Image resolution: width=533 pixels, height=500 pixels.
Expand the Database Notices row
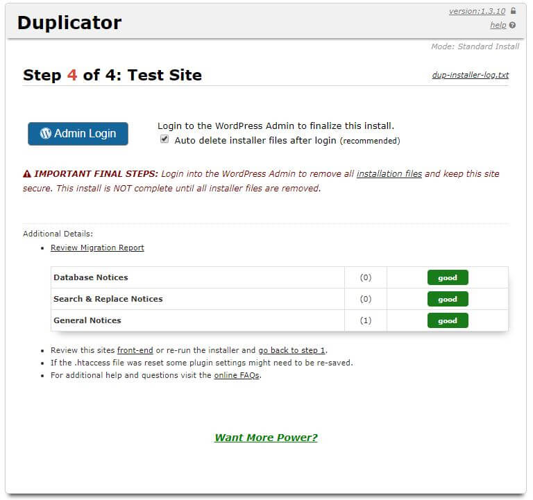pyautogui.click(x=280, y=277)
